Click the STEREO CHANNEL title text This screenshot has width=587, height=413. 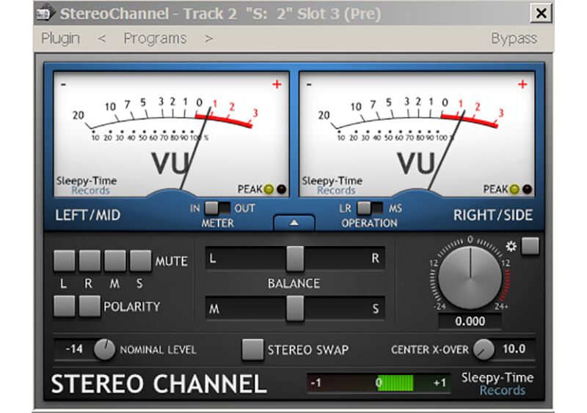click(x=158, y=384)
